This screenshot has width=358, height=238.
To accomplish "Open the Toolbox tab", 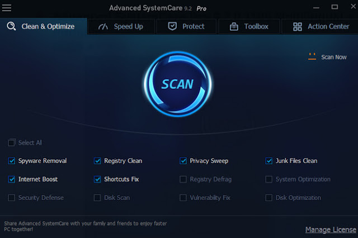I will pos(249,26).
